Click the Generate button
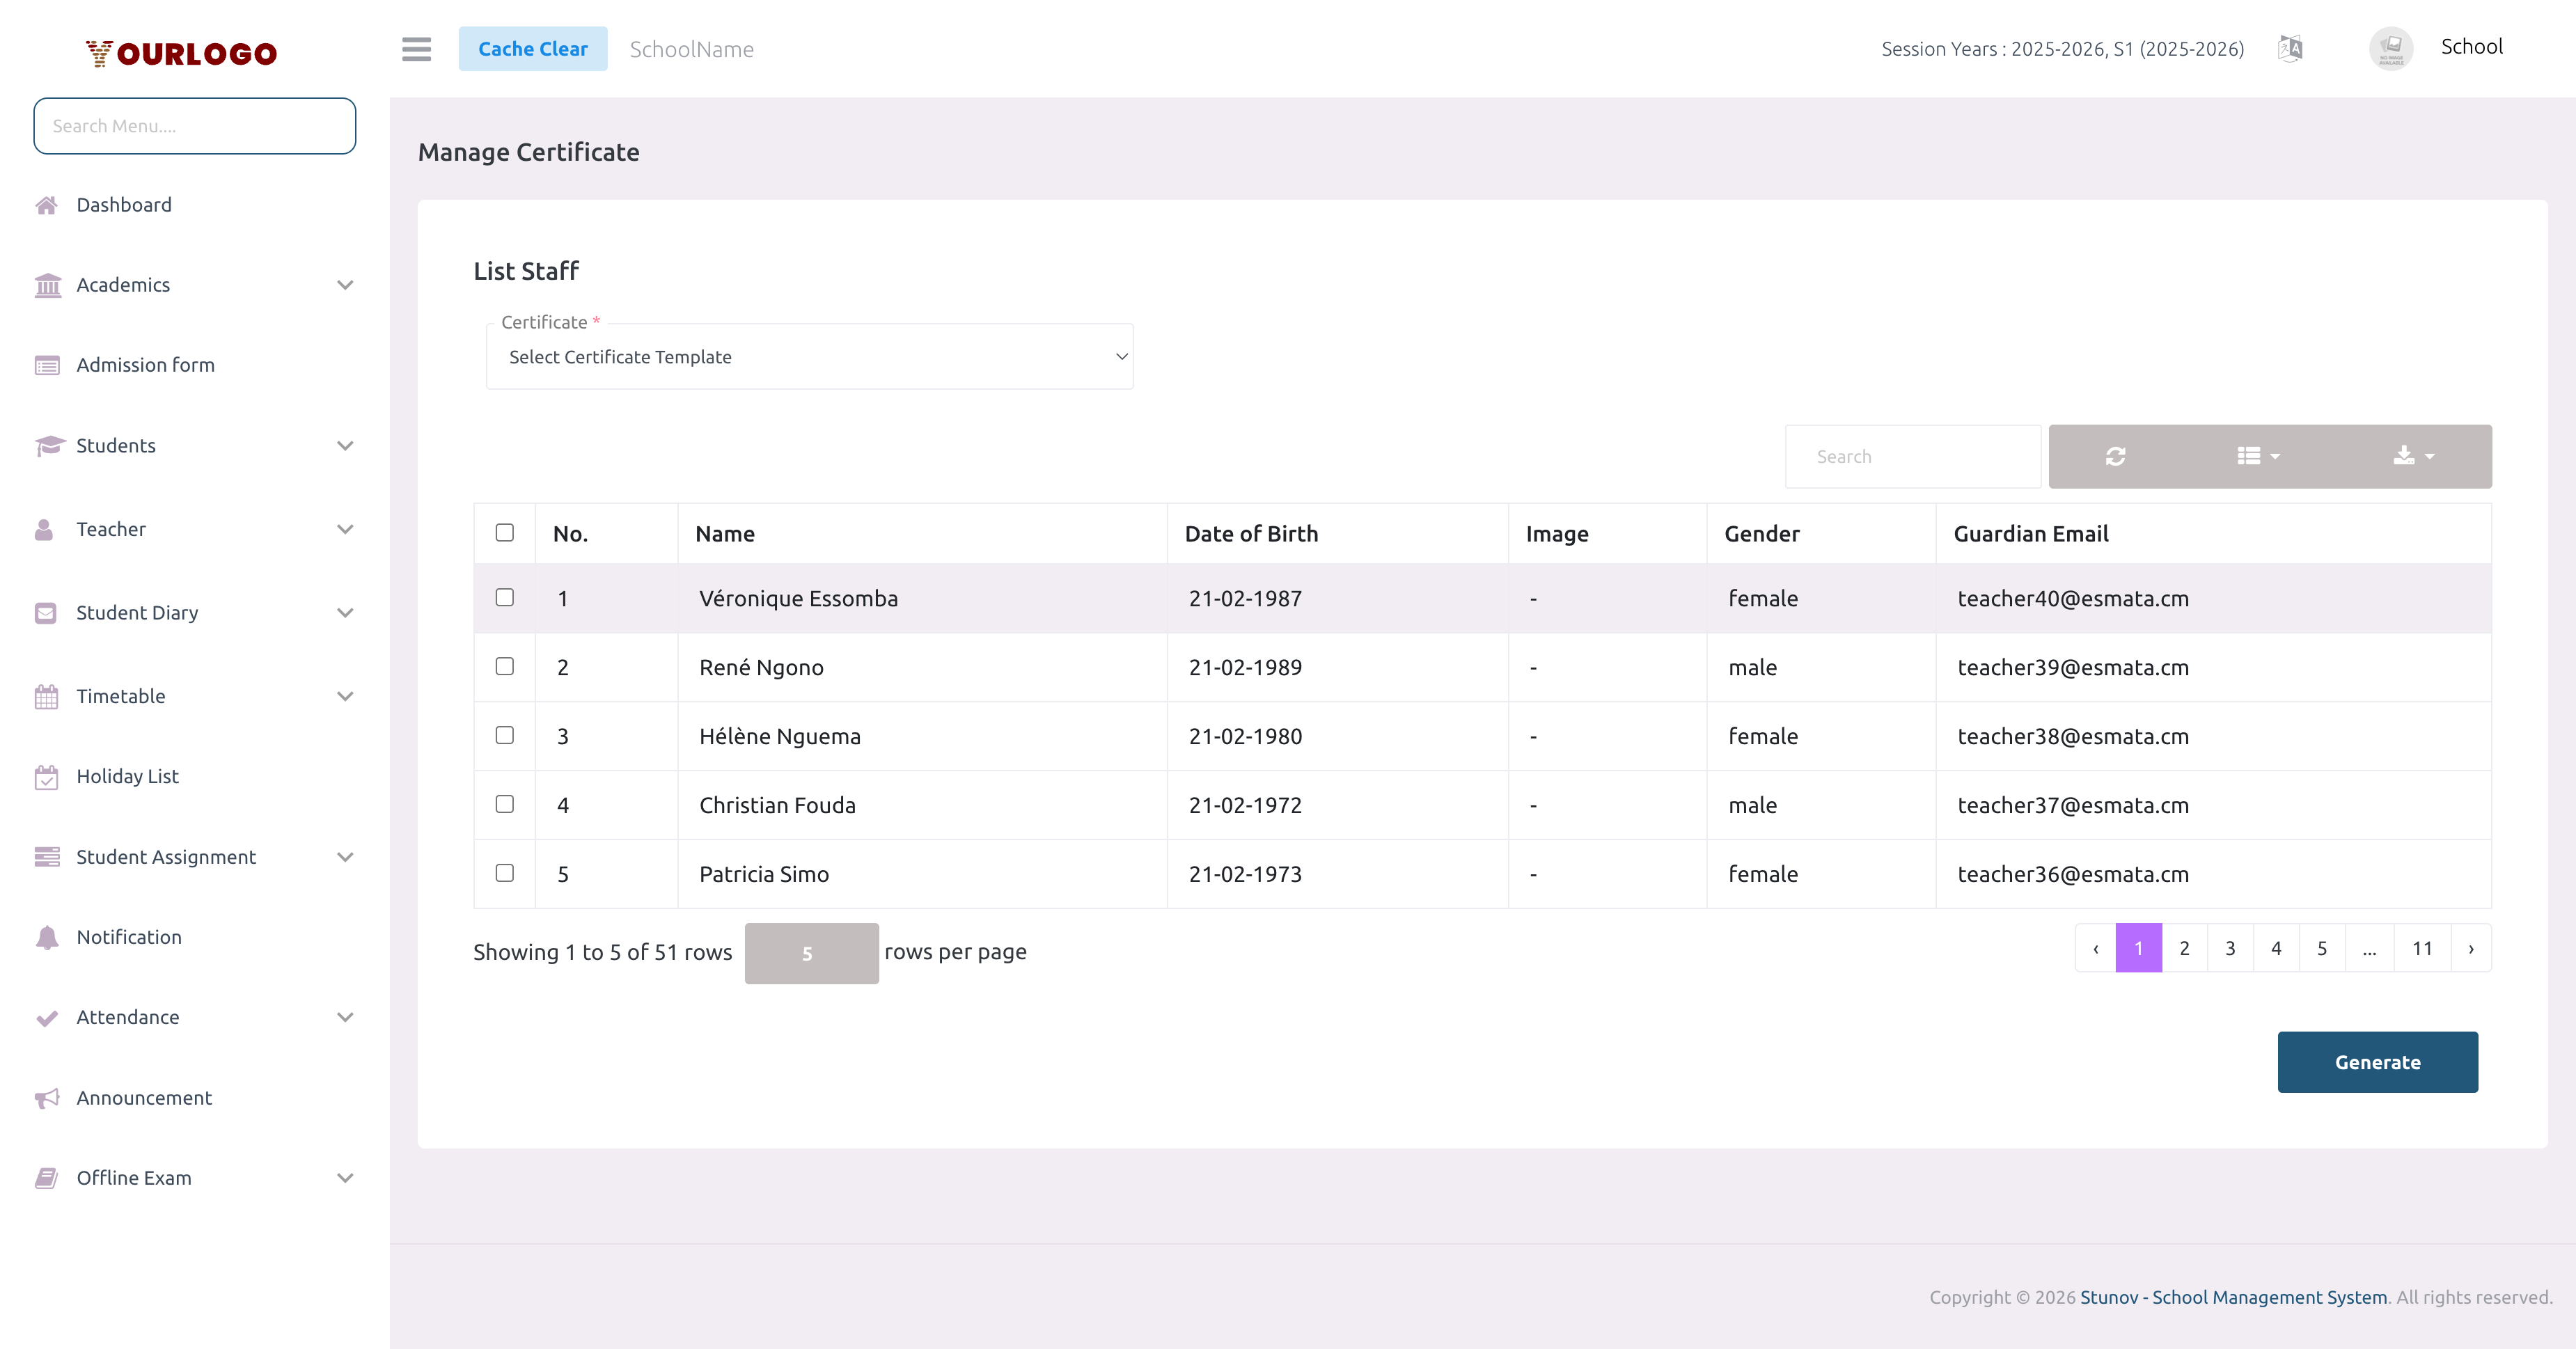The width and height of the screenshot is (2576, 1349). click(x=2377, y=1062)
